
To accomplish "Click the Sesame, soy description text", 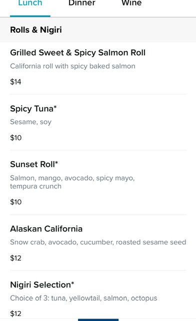I will click(31, 122).
